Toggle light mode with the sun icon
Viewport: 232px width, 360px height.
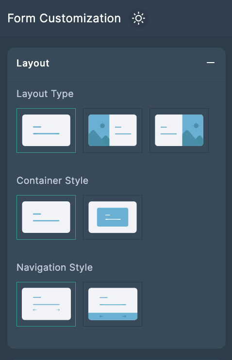point(138,18)
